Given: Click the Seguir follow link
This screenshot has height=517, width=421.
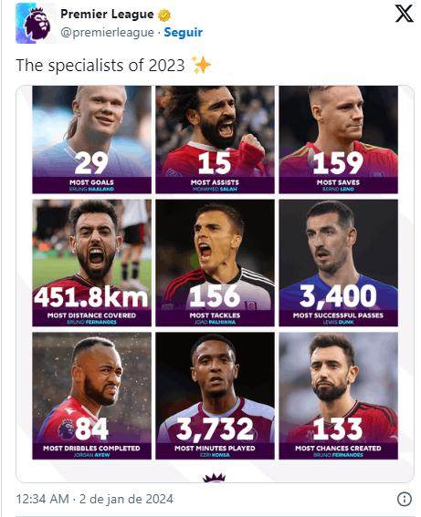Looking at the screenshot, I should 184,32.
